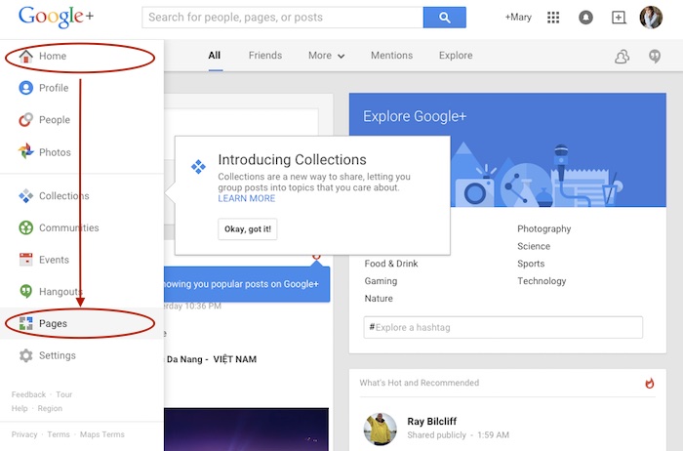Select the All tab
Image resolution: width=683 pixels, height=451 pixels.
pyautogui.click(x=215, y=56)
